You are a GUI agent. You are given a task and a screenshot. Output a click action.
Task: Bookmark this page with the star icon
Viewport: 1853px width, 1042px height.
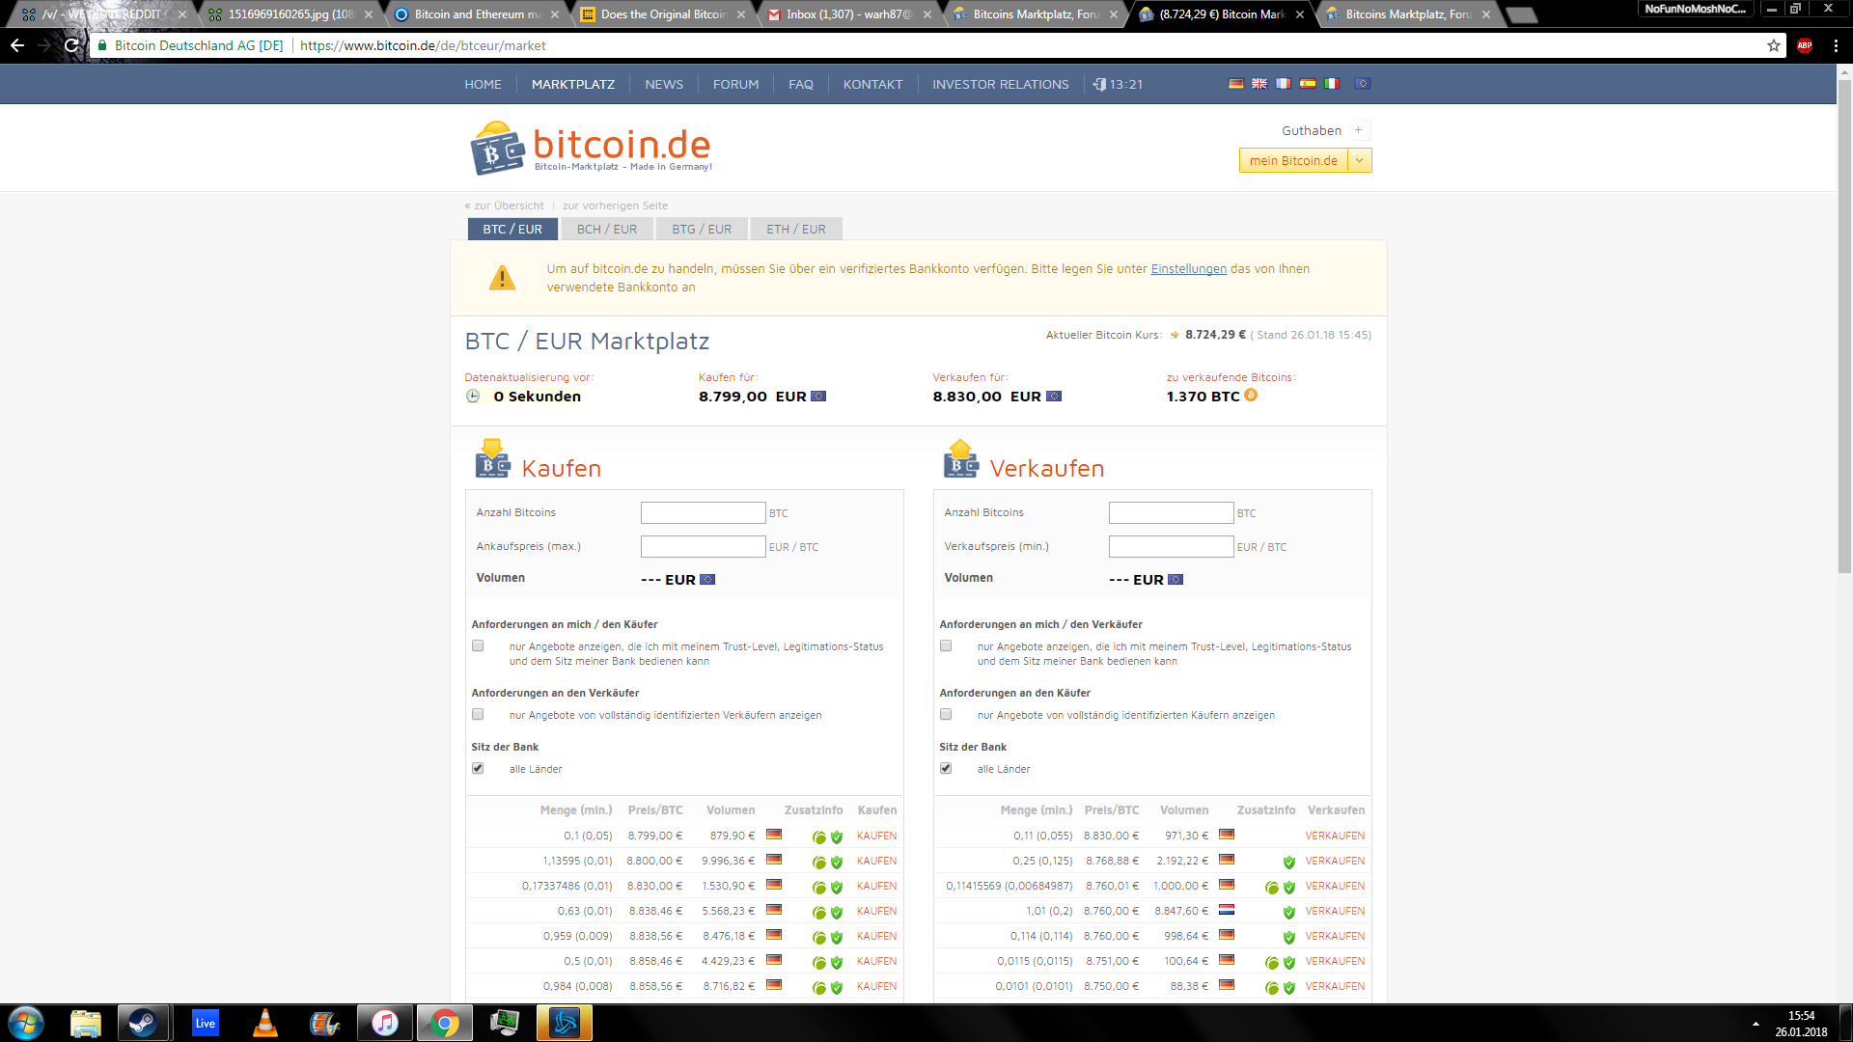click(1774, 45)
